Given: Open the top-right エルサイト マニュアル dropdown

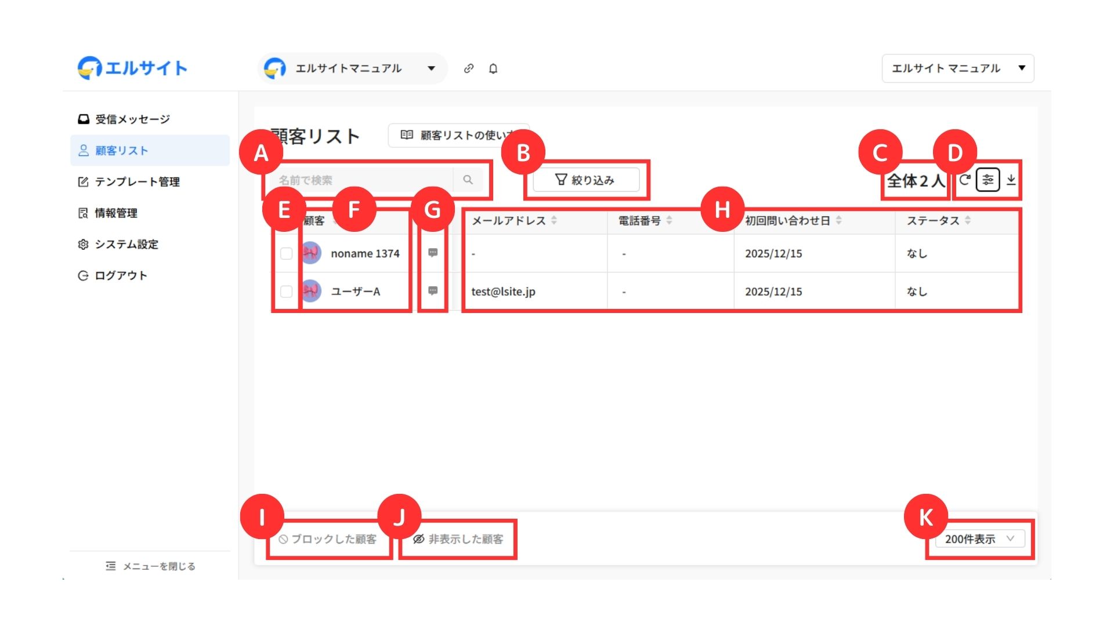Looking at the screenshot, I should (x=957, y=68).
